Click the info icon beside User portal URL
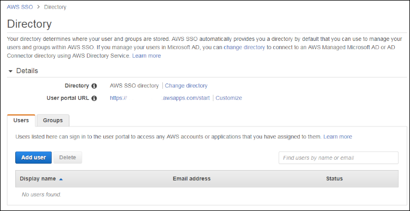Image resolution: width=410 pixels, height=211 pixels. (94, 98)
